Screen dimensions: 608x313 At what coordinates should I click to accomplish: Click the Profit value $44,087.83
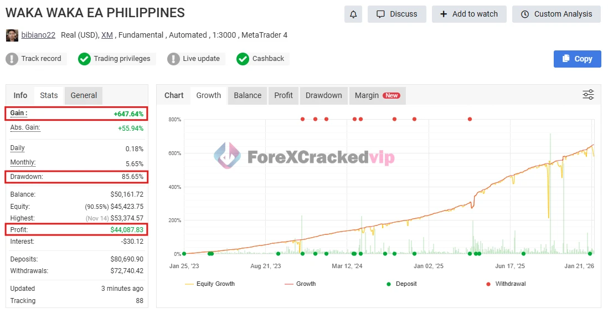(x=127, y=229)
